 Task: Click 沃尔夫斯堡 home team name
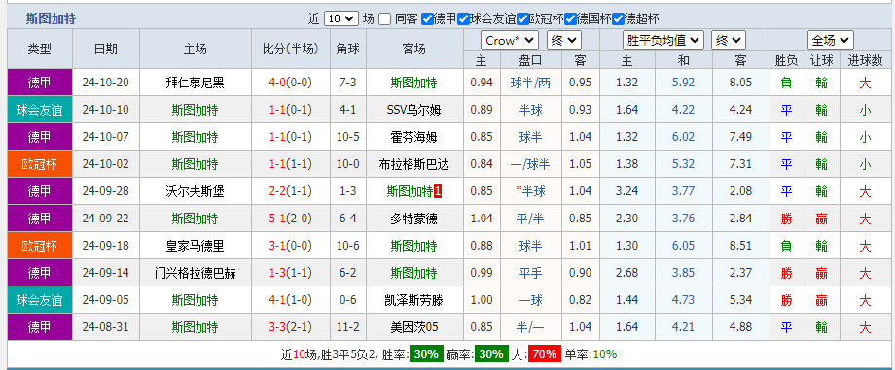pos(196,191)
